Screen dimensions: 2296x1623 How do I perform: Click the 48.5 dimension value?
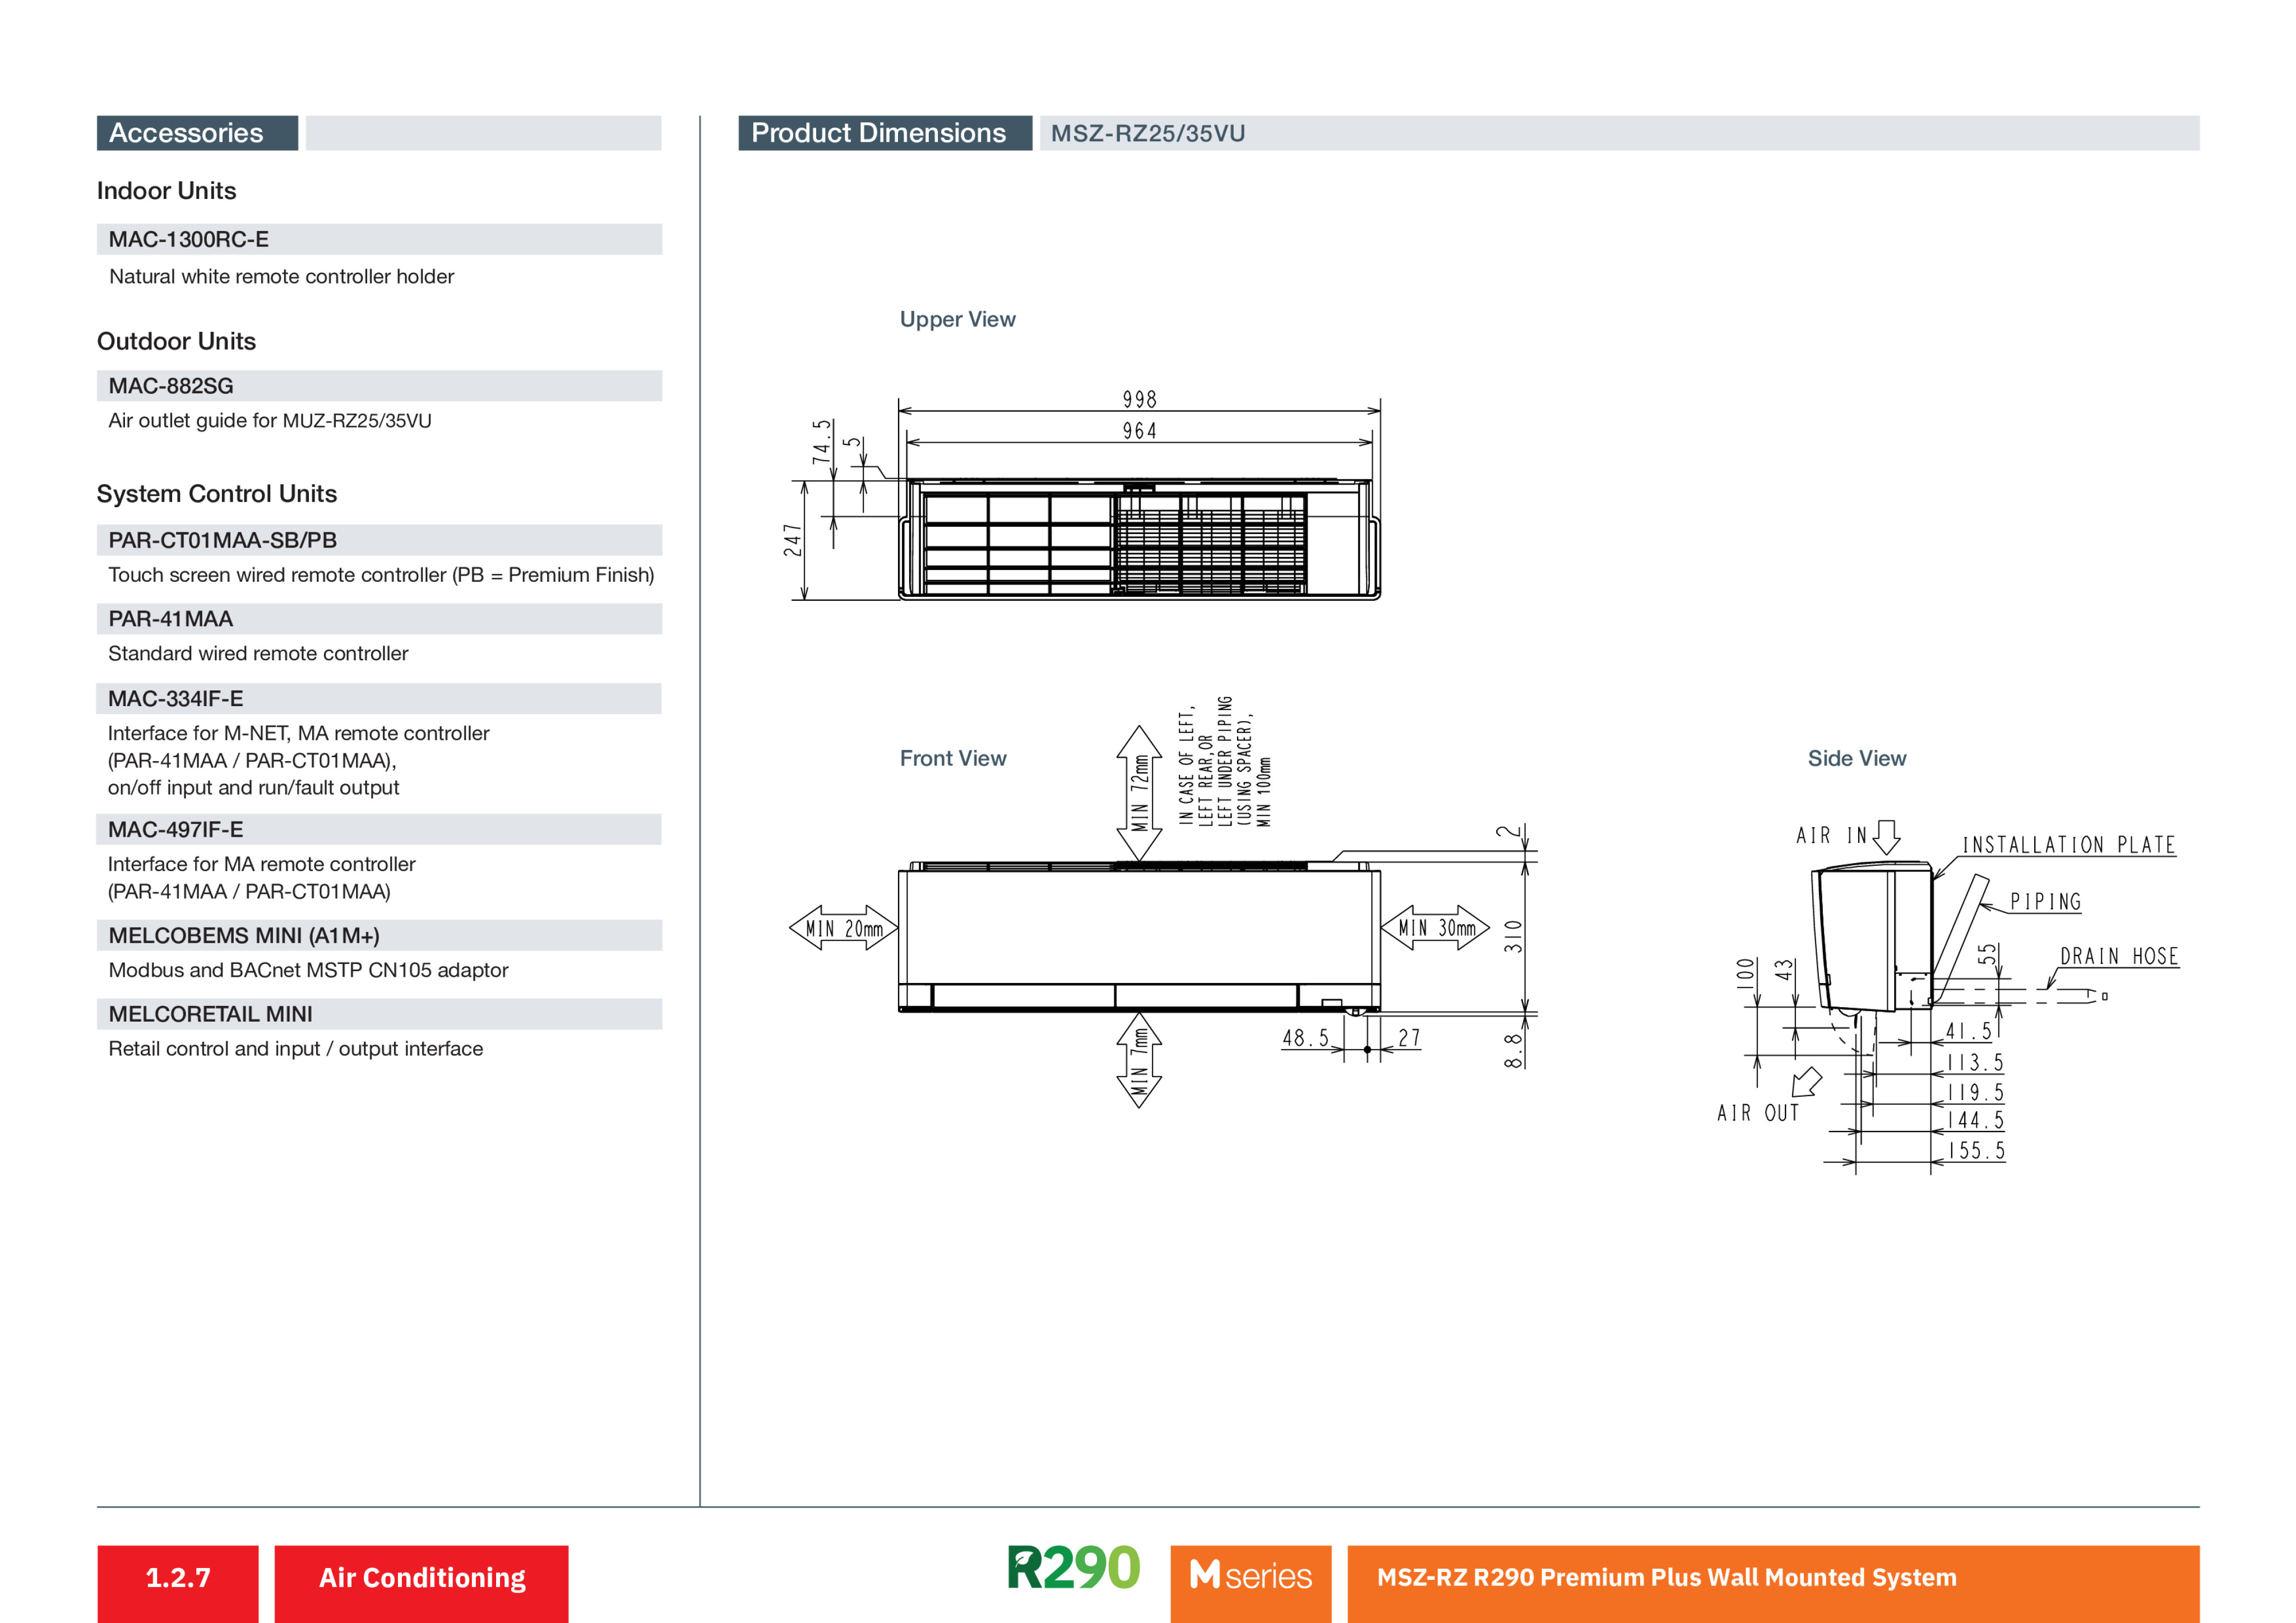click(1306, 1038)
